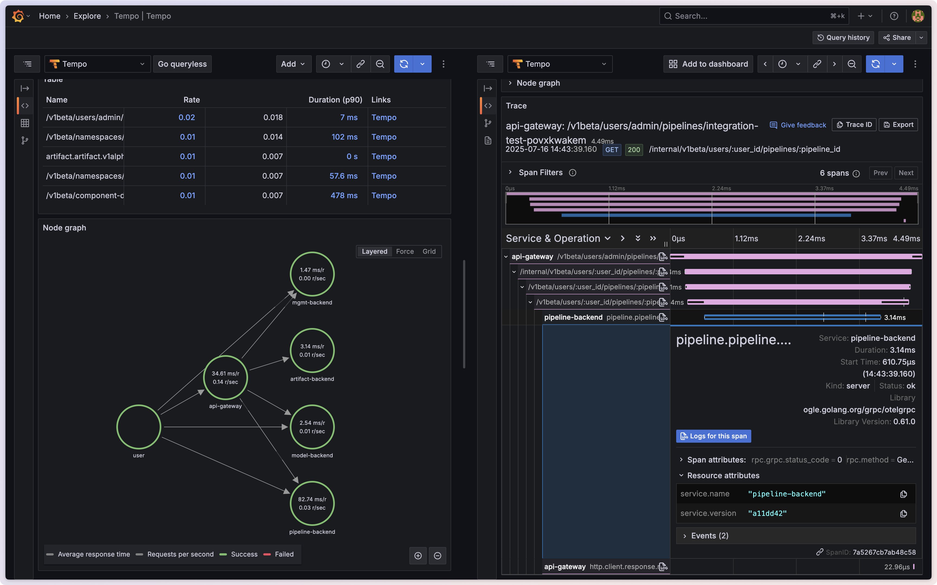The image size is (937, 585).
Task: Zoom out time range in left pane
Action: (380, 64)
